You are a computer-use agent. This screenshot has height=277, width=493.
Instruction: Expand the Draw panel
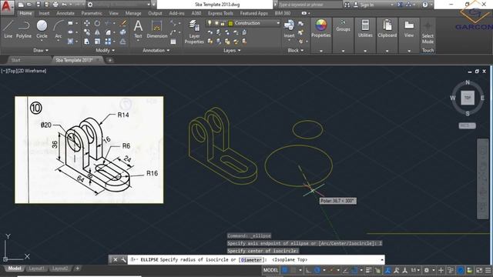[41, 50]
